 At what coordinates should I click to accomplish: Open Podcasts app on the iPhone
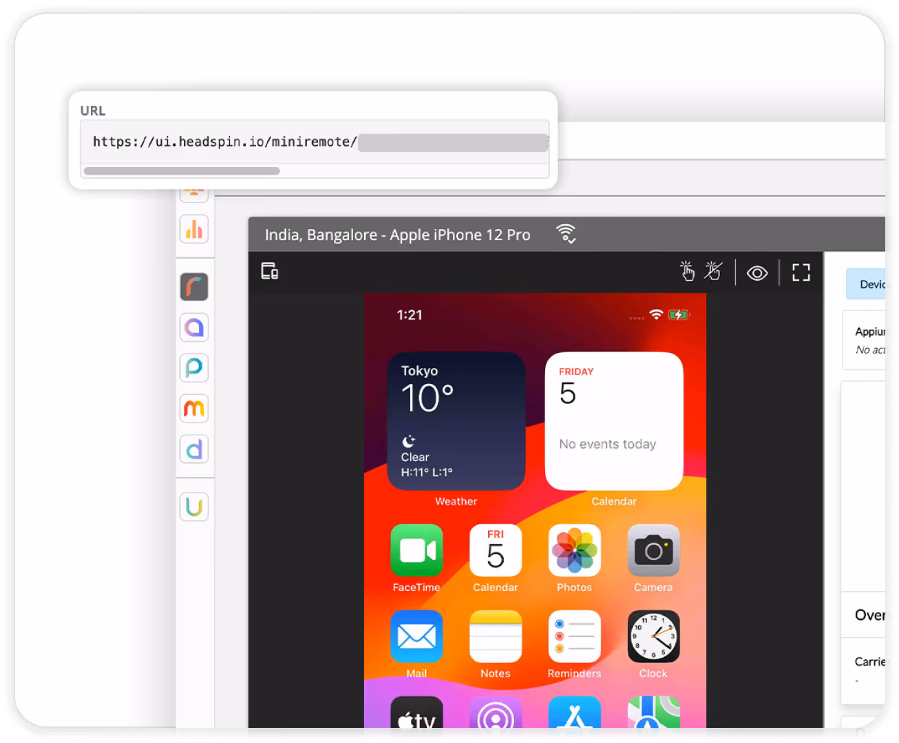(496, 713)
